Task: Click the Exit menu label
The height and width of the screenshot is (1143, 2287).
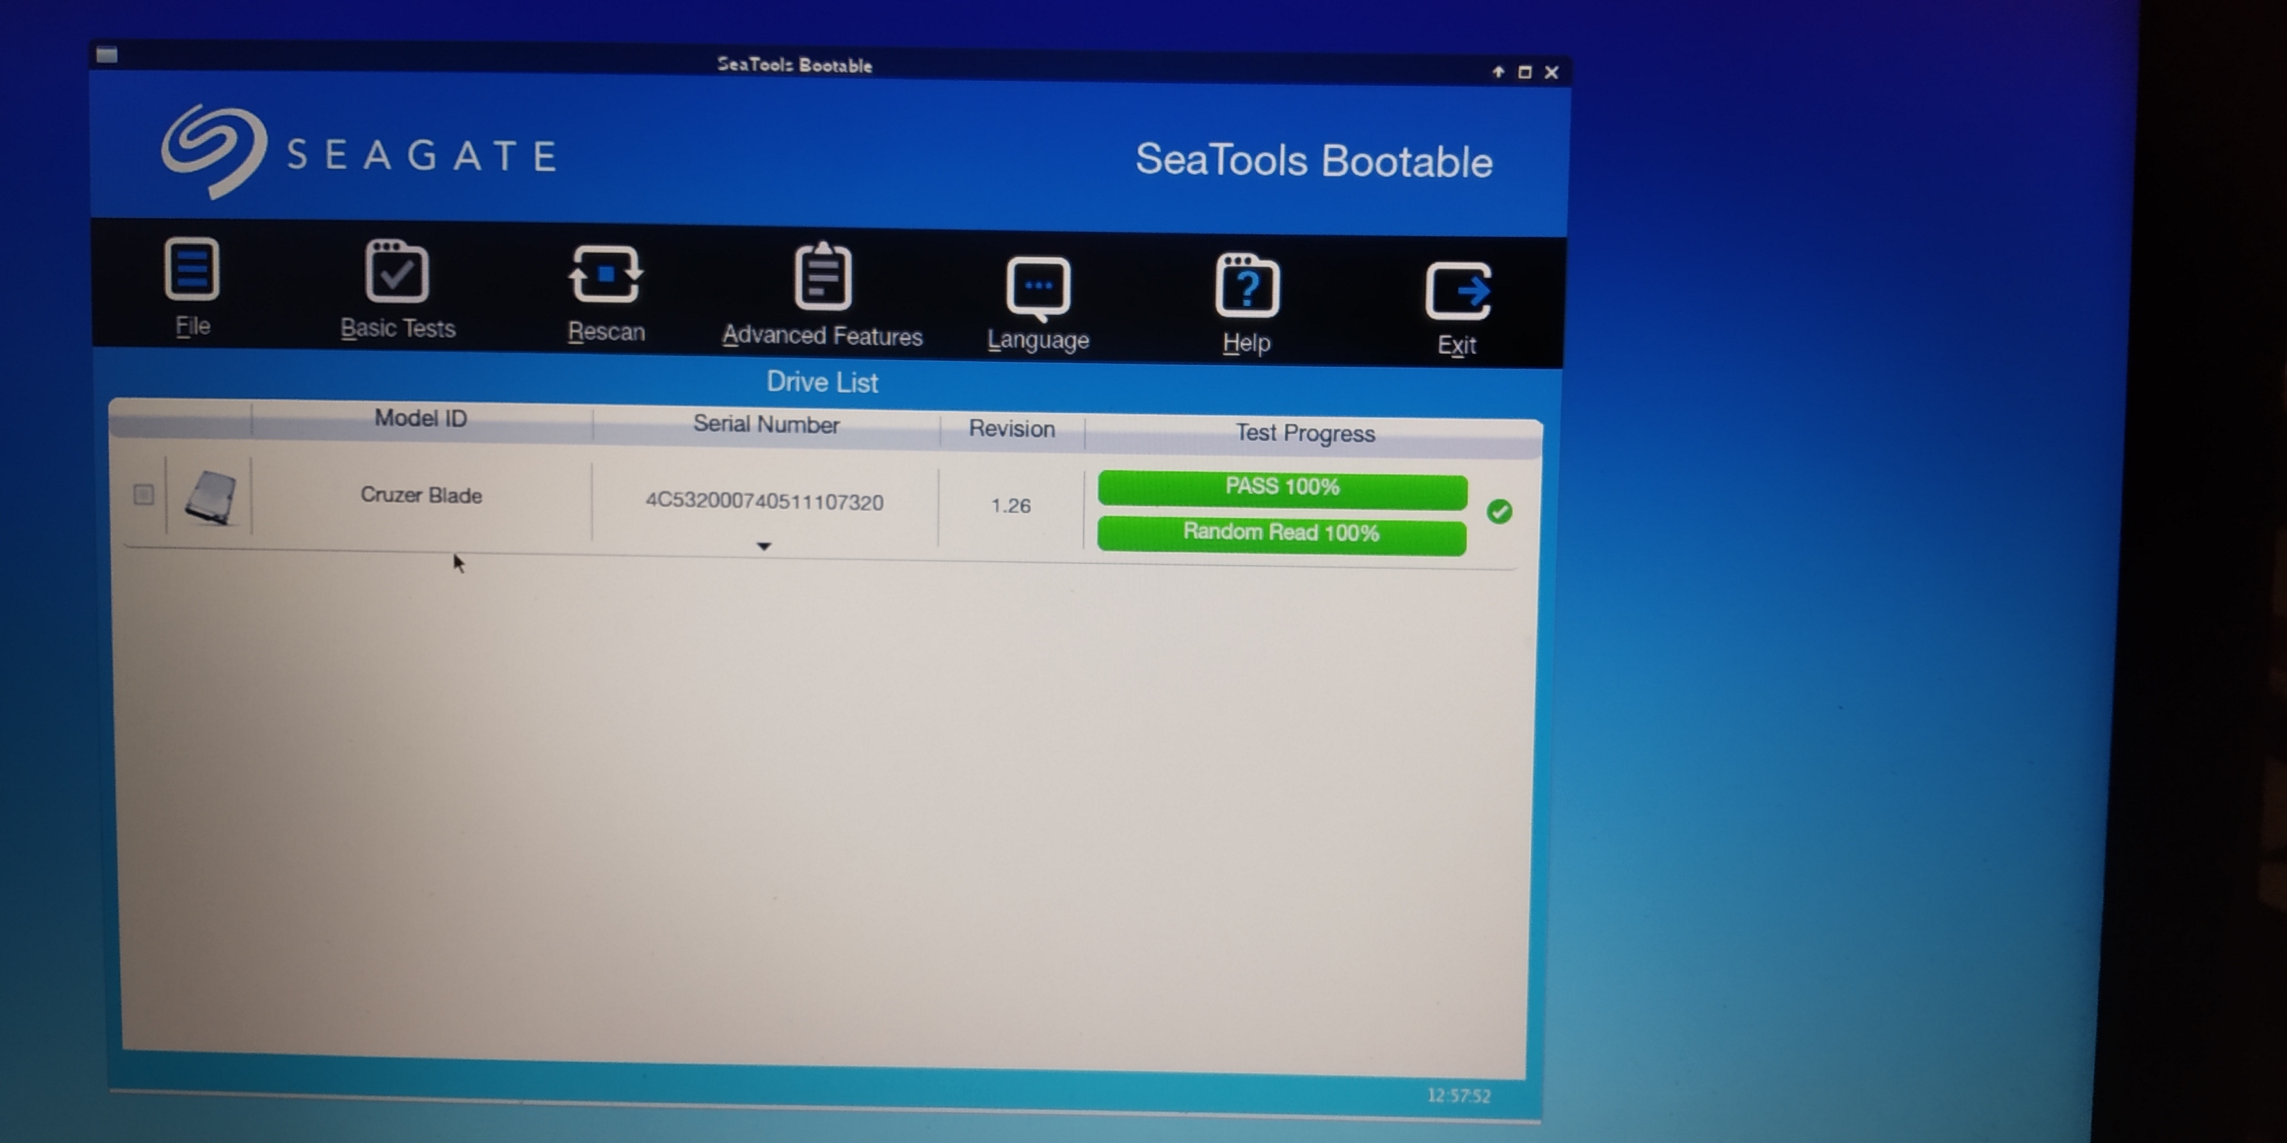Action: point(1457,345)
